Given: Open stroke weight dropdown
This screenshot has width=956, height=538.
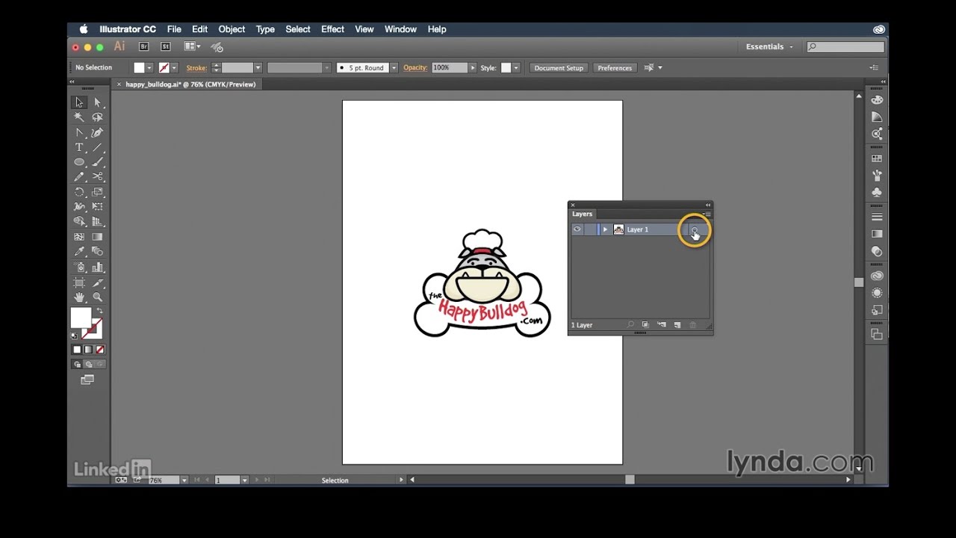Looking at the screenshot, I should click(x=258, y=68).
